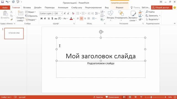The height and width of the screenshot is (99, 177).
Task: Click Find (Найти) button
Action: pyautogui.click(x=150, y=12)
